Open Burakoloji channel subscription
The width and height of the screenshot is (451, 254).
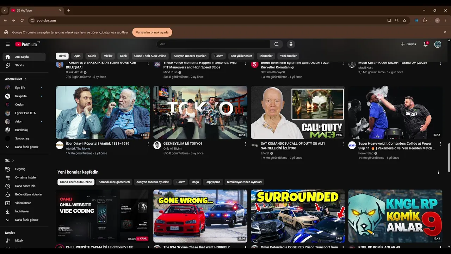(x=24, y=130)
